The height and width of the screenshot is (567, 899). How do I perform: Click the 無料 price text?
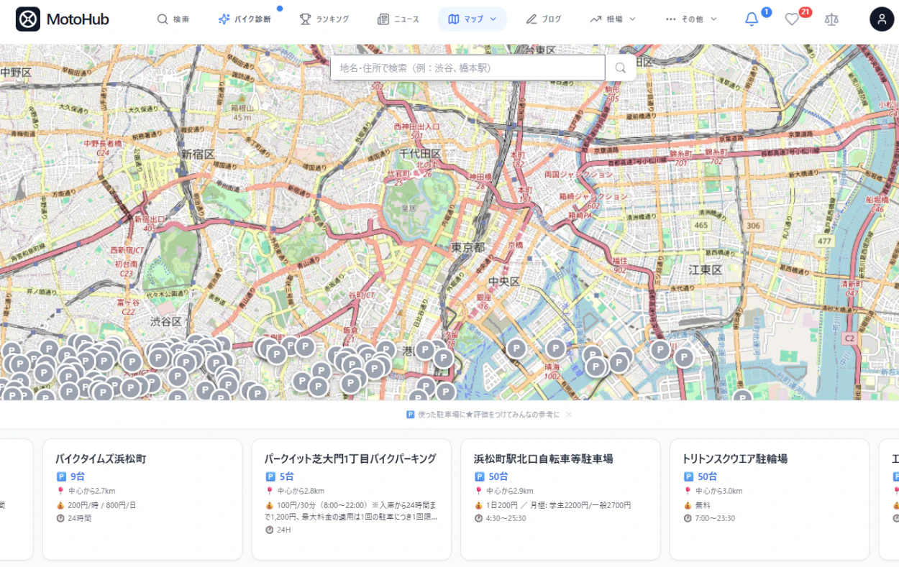click(703, 505)
